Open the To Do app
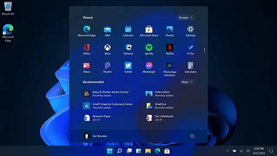The image size is (277, 156). (190, 49)
